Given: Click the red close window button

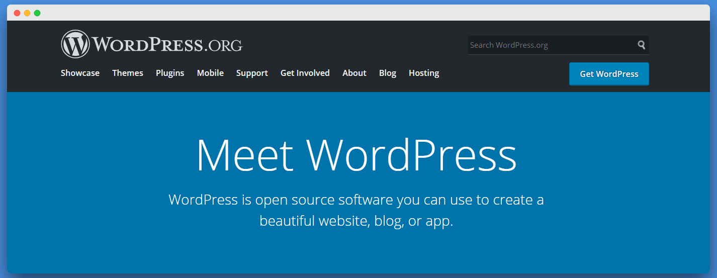Looking at the screenshot, I should click(x=17, y=13).
